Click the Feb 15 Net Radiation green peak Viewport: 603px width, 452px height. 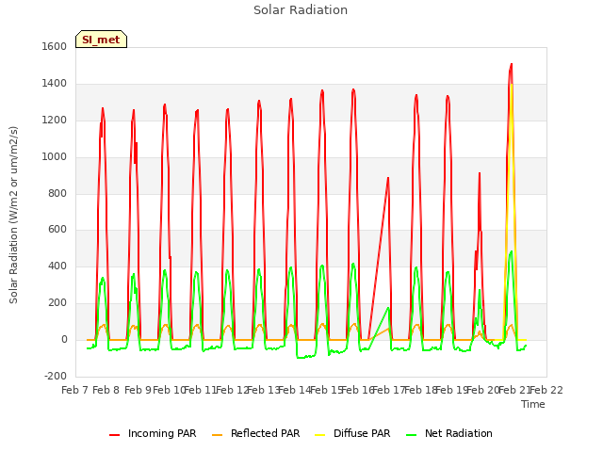click(x=322, y=266)
